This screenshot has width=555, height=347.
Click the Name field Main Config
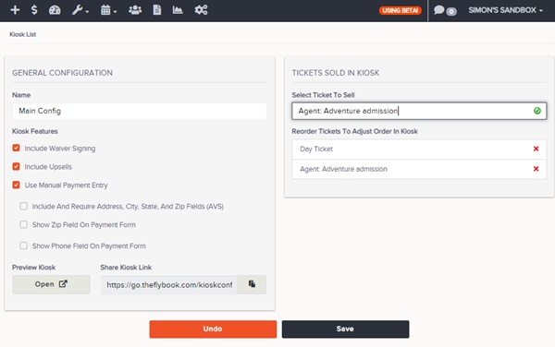point(139,111)
